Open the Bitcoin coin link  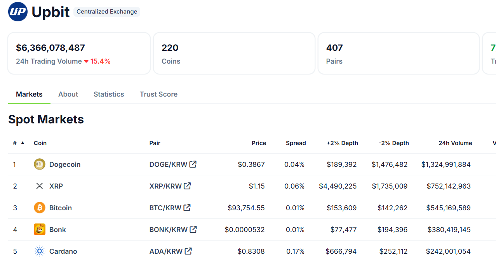click(61, 208)
